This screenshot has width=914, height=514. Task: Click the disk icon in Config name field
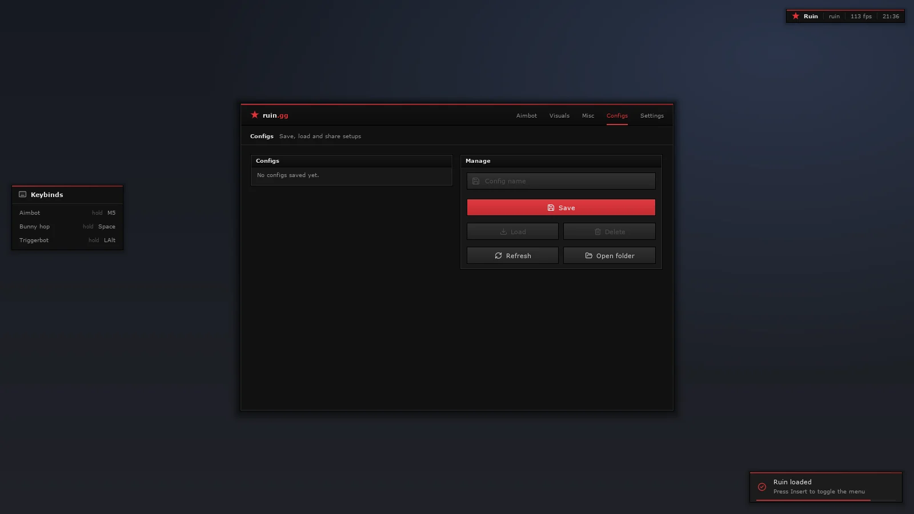(476, 181)
